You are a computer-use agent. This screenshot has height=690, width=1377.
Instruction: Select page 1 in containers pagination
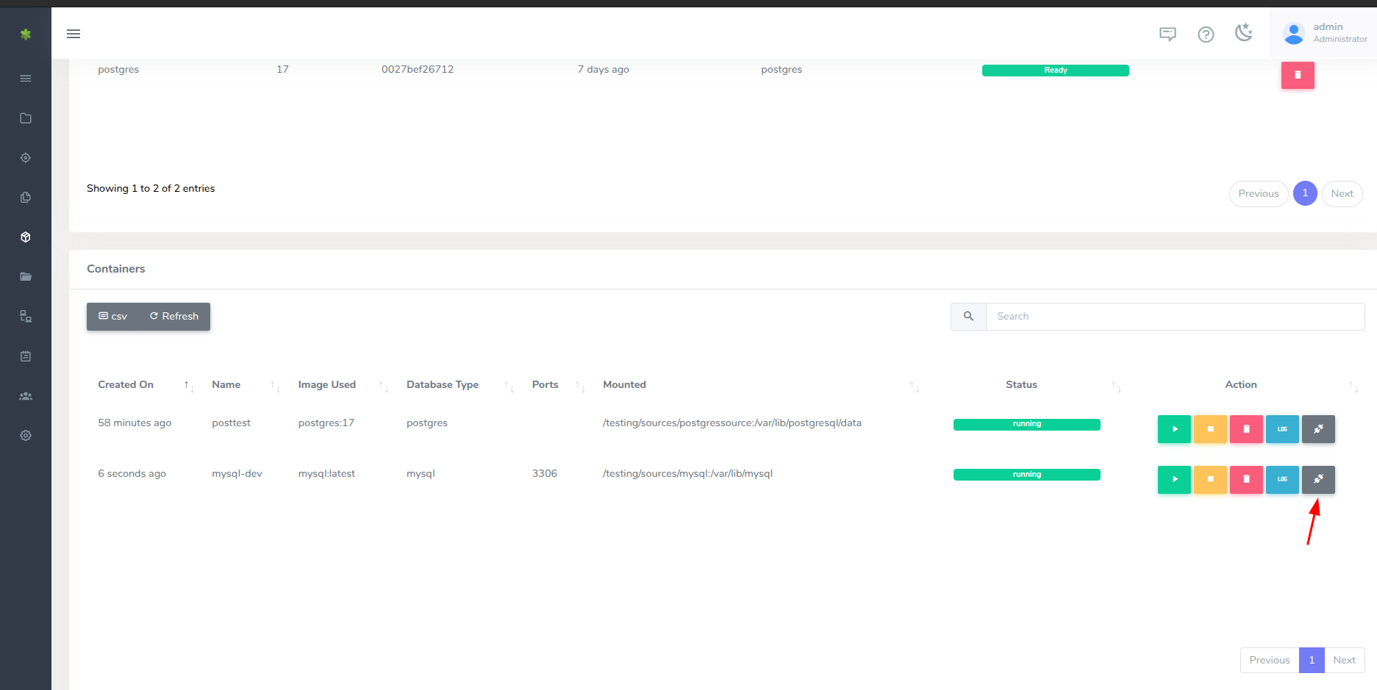(1312, 660)
